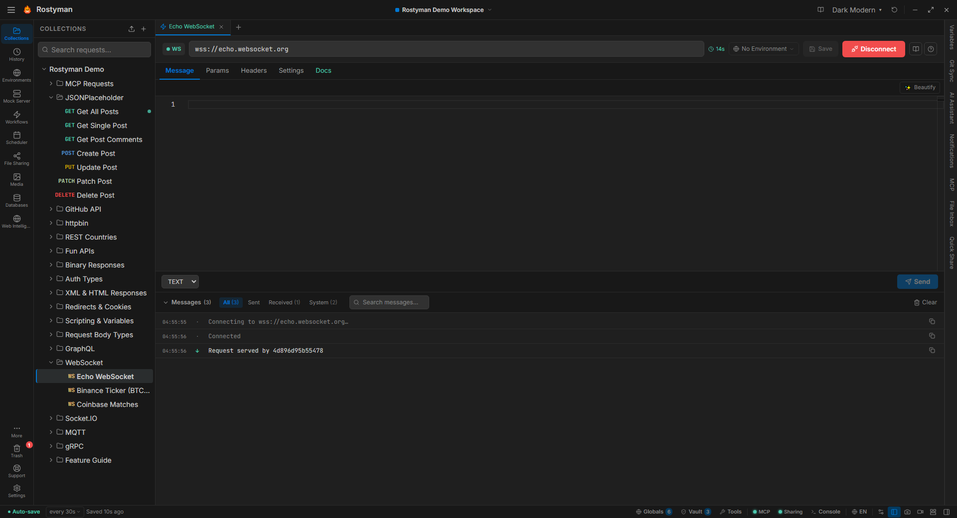Change auto-save interval 'every 30s' dropdown
This screenshot has width=957, height=518.
point(64,512)
